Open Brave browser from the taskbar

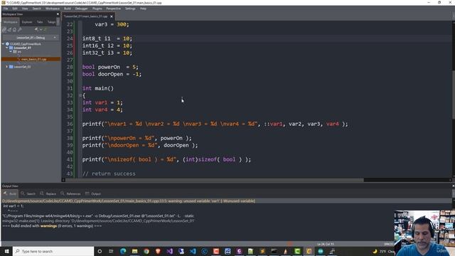(x=158, y=251)
